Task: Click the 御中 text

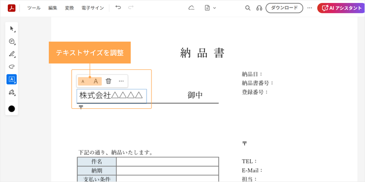Action: click(195, 95)
